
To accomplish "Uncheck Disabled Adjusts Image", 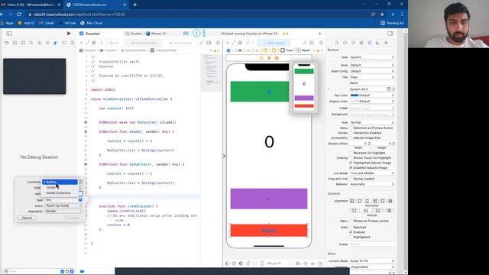I will coord(351,168).
